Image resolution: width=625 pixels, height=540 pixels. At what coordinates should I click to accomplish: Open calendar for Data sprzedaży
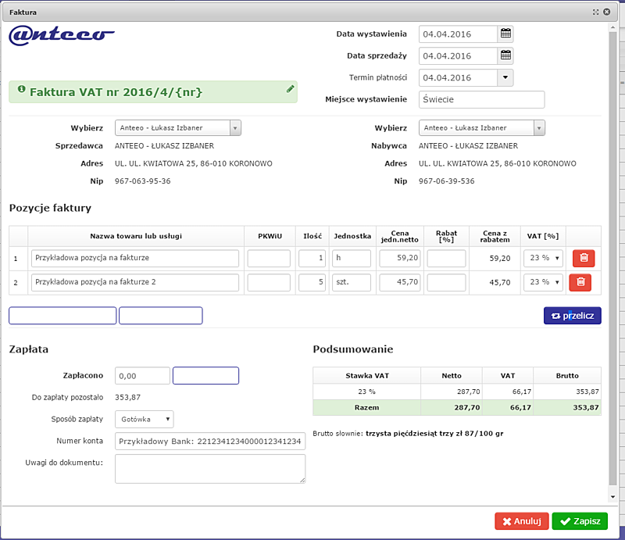coord(505,55)
